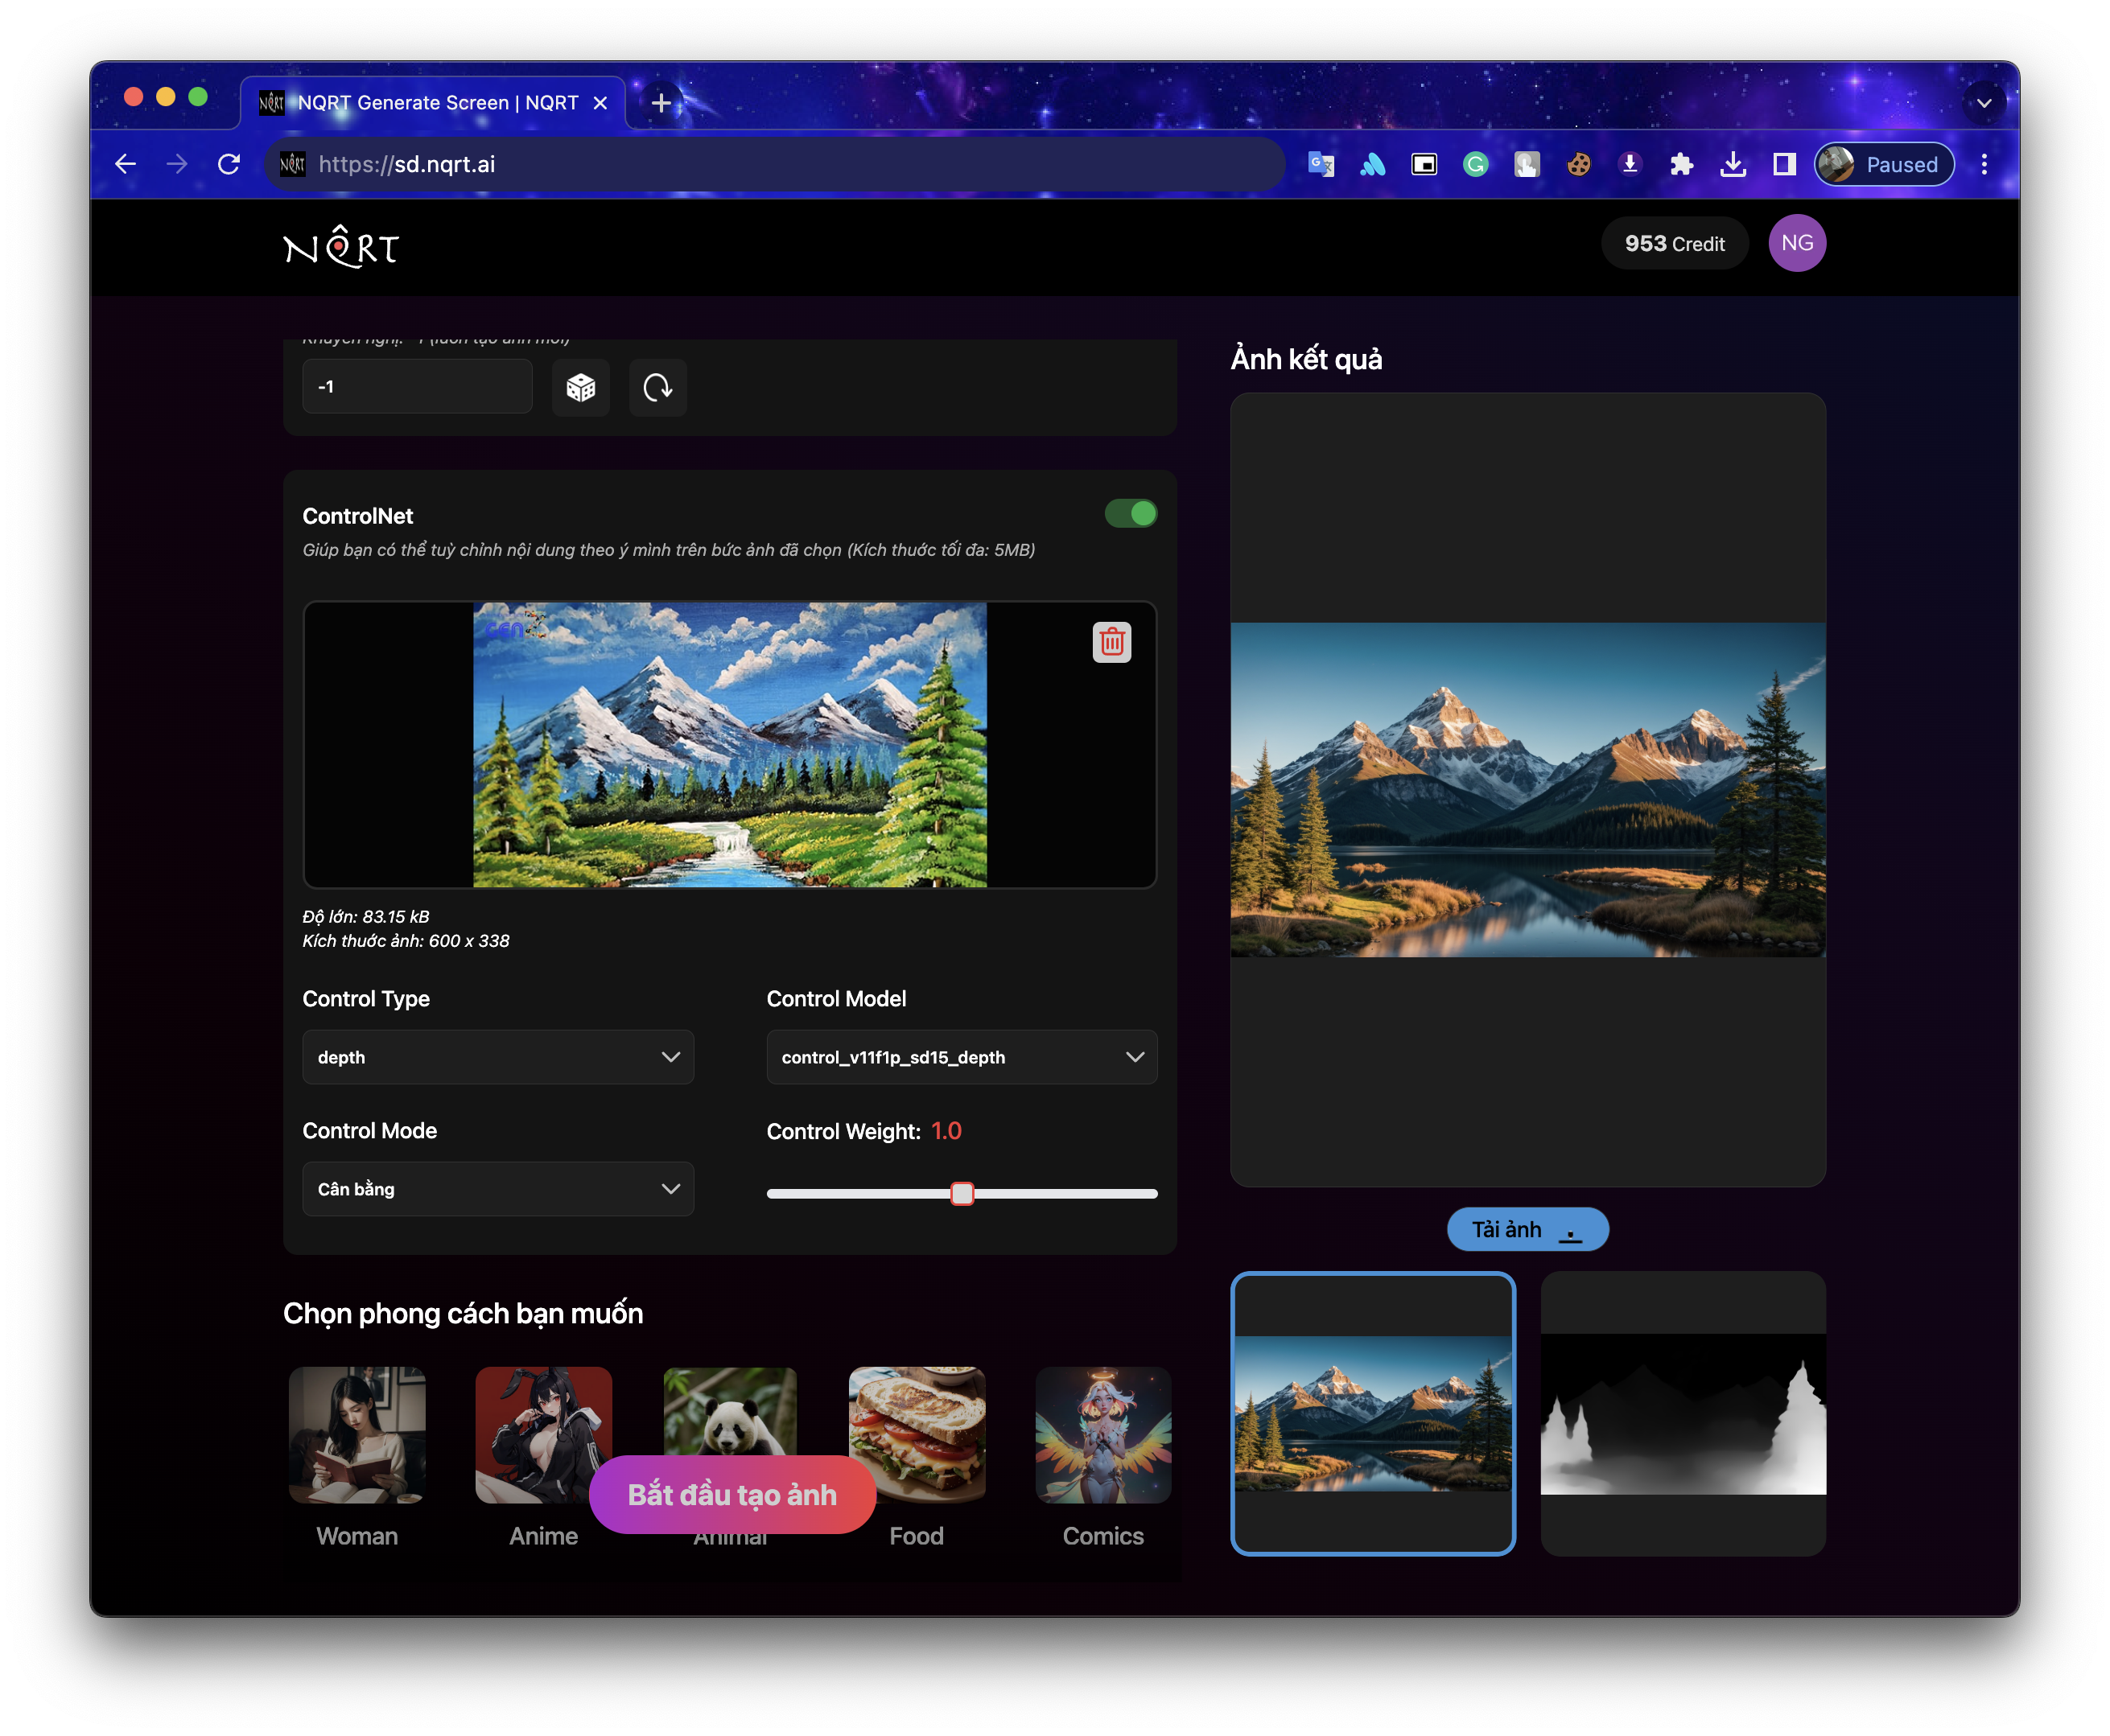Click the Grammarly extension icon

[1475, 164]
